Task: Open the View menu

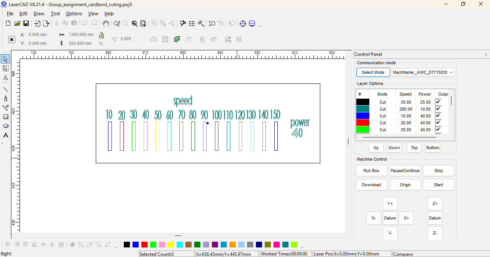Action: [x=93, y=13]
